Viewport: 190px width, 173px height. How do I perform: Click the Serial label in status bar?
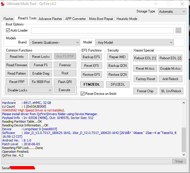(6, 168)
